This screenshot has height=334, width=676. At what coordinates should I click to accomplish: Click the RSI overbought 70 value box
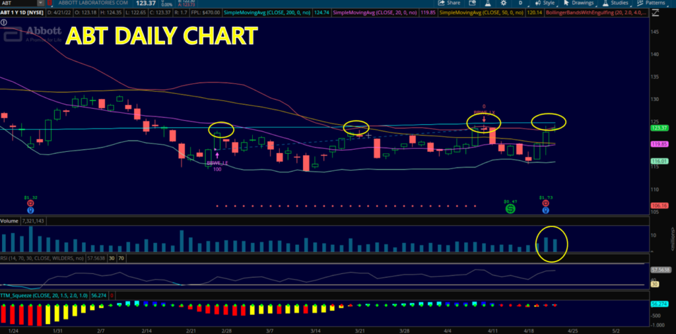click(121, 257)
